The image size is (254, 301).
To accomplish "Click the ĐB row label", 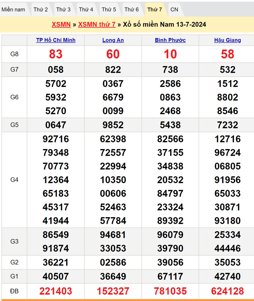I will (x=14, y=291).
